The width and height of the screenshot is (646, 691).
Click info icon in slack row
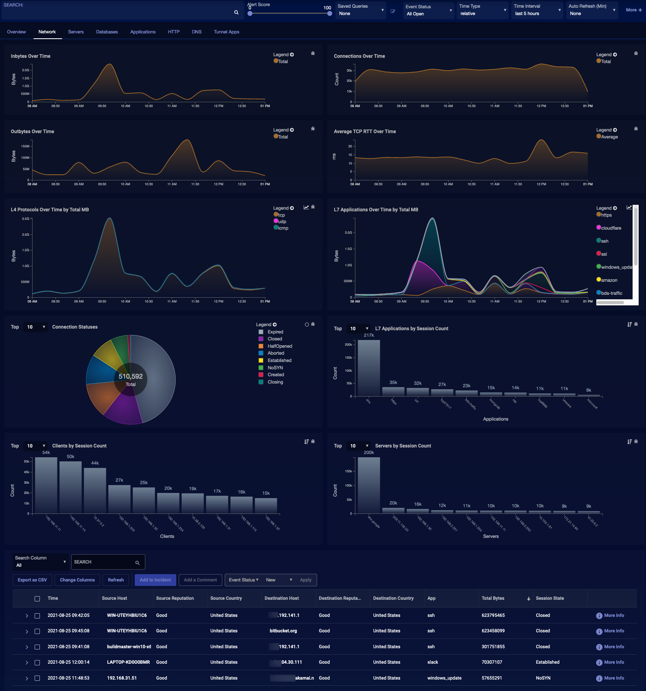click(x=599, y=662)
